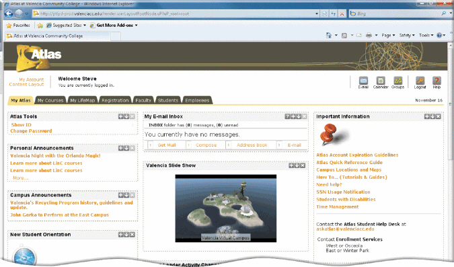This screenshot has width=454, height=267.
Task: Click plus icon on My E-mail Inbox panel
Action: pos(293,116)
